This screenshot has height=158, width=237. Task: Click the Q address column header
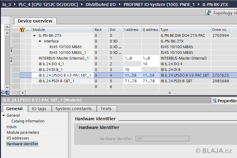(x=150, y=30)
